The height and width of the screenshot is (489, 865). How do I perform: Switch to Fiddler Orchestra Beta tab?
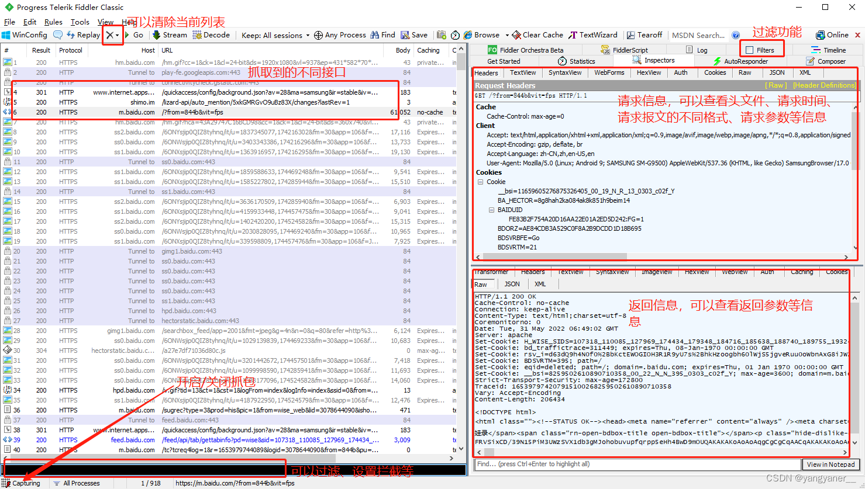[x=525, y=50]
